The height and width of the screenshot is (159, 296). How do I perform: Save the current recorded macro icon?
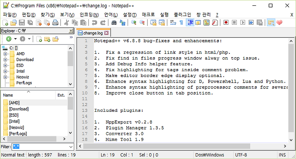coord(259,23)
